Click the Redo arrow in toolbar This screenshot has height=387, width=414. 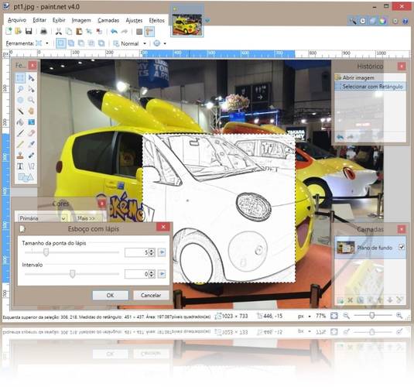pyautogui.click(x=124, y=32)
